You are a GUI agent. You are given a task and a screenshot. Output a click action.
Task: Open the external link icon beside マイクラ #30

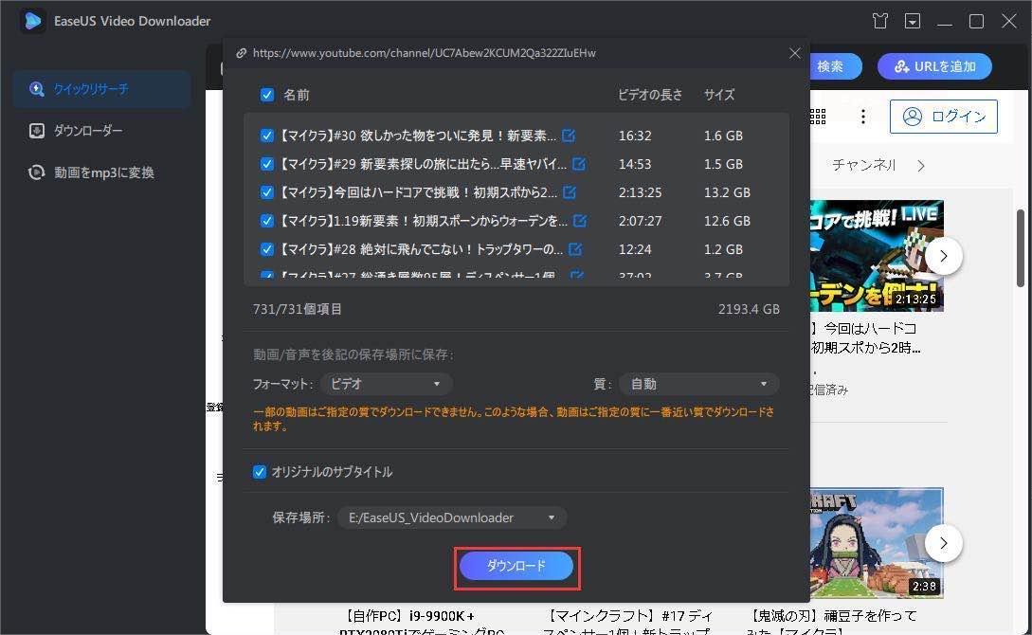pos(567,136)
